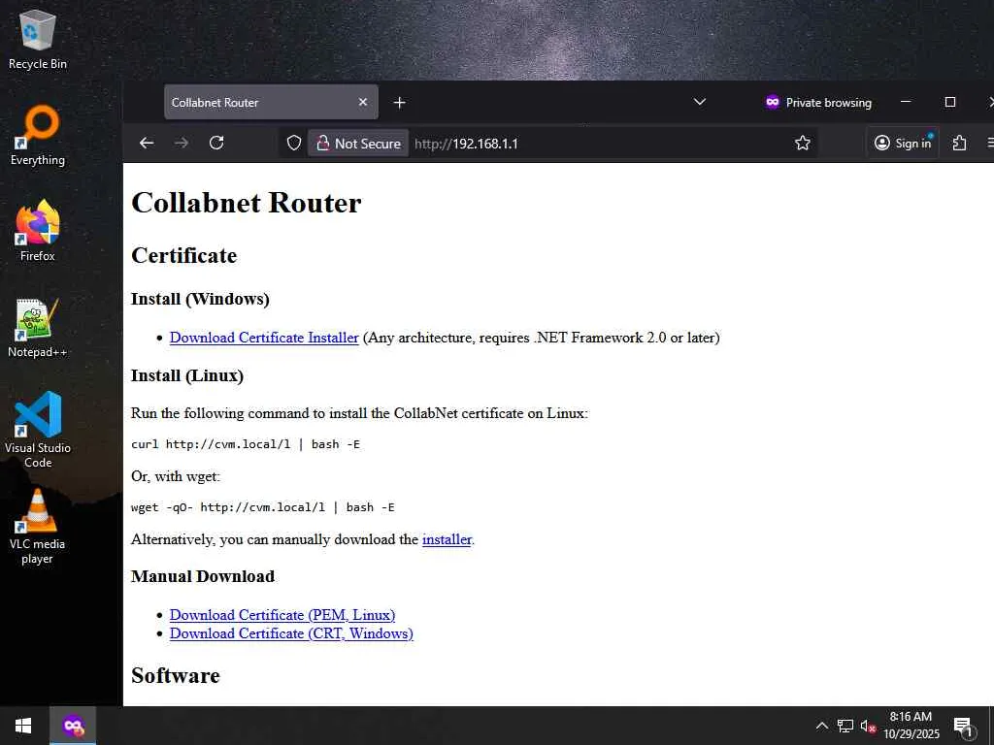Select the VLC media player shortcut
The image size is (994, 745).
(38, 527)
